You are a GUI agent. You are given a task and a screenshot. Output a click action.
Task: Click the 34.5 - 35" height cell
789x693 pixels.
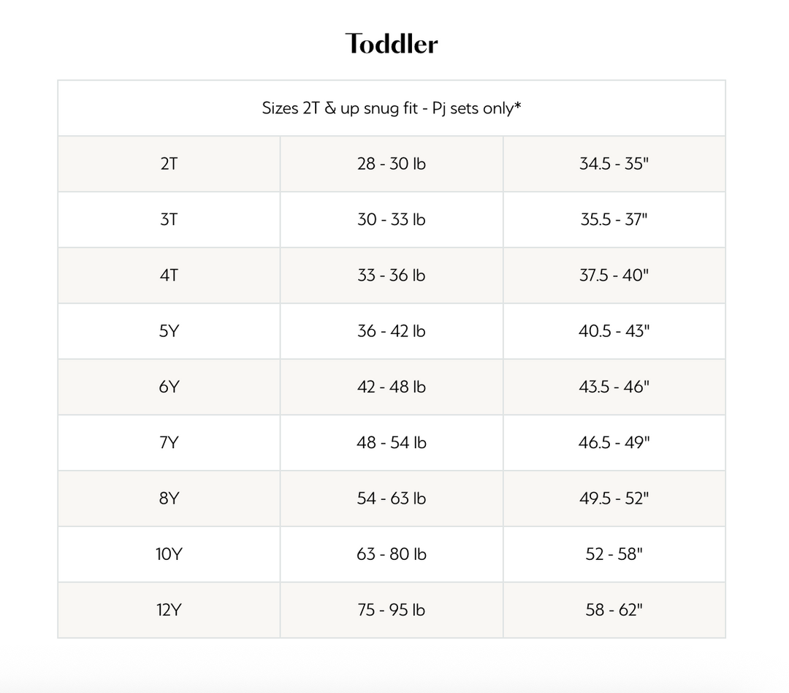pyautogui.click(x=614, y=164)
